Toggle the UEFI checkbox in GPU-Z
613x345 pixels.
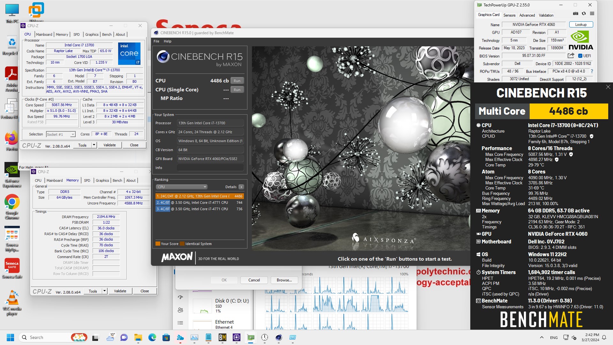pyautogui.click(x=580, y=56)
